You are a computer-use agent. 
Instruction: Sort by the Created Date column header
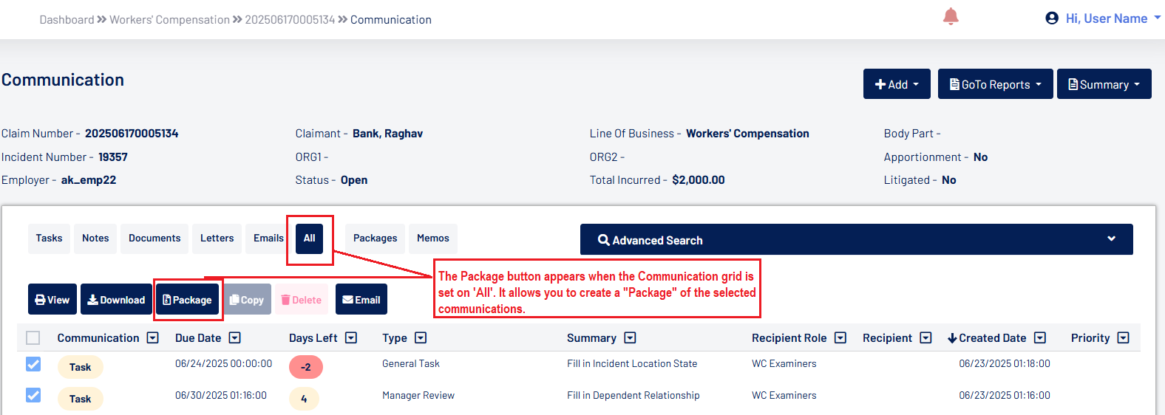pos(992,338)
